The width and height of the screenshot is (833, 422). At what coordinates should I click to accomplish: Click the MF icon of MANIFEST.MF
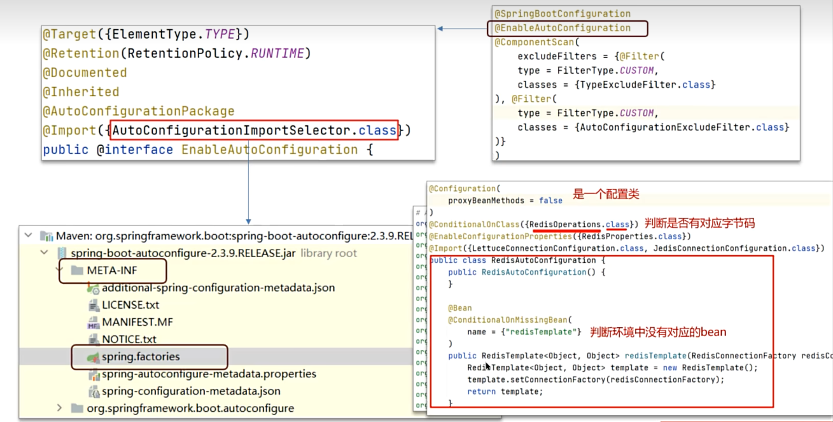click(x=93, y=322)
